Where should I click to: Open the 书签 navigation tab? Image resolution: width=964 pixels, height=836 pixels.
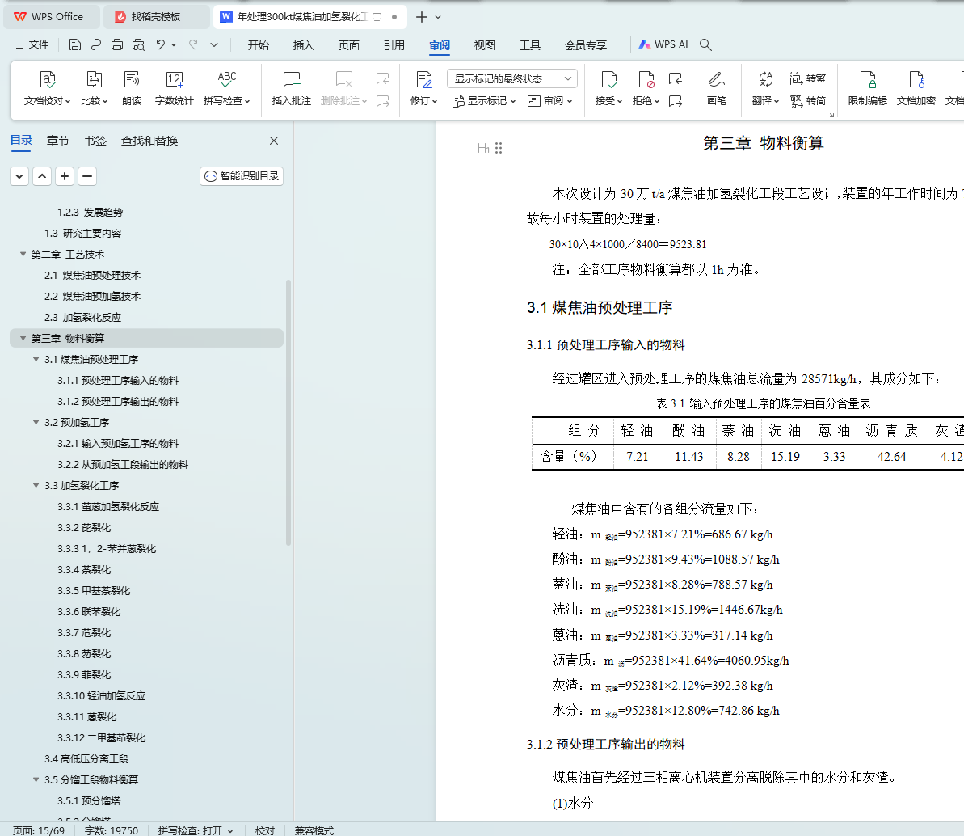tap(95, 141)
